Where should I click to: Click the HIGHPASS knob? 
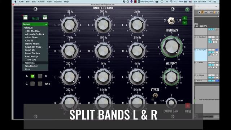click(172, 47)
